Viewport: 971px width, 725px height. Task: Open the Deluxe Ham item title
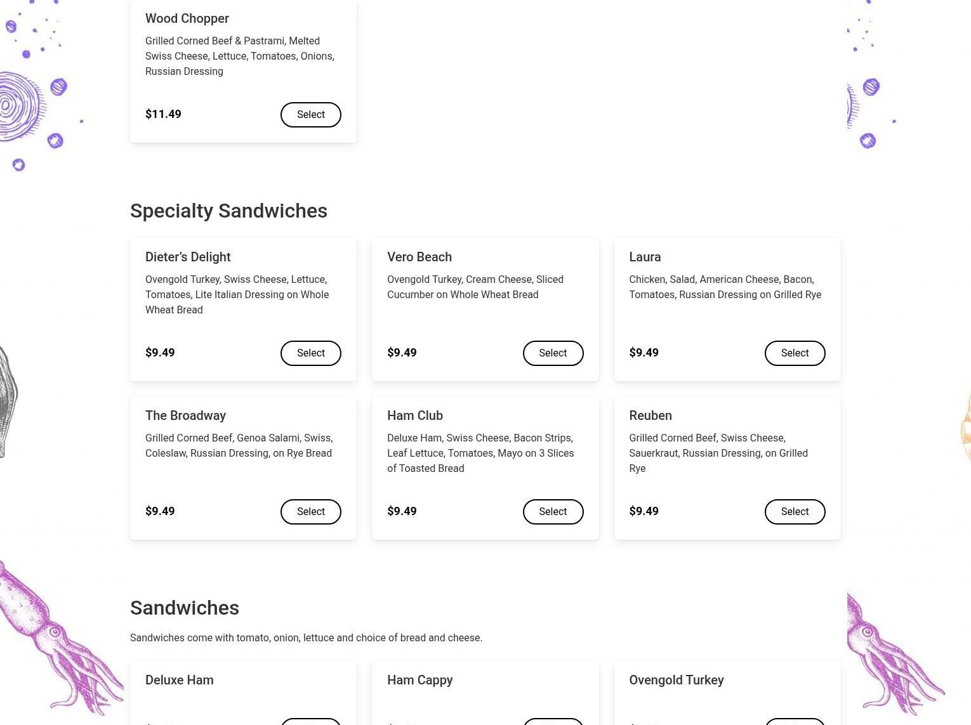(x=180, y=680)
